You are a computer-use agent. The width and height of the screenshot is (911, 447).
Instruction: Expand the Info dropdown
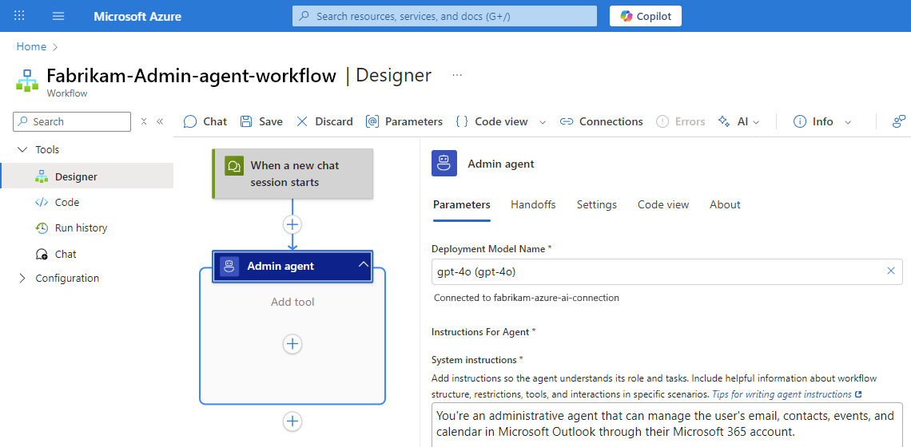click(848, 122)
